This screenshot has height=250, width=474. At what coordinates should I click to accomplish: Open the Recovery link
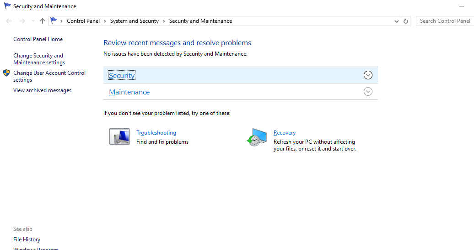(x=285, y=133)
